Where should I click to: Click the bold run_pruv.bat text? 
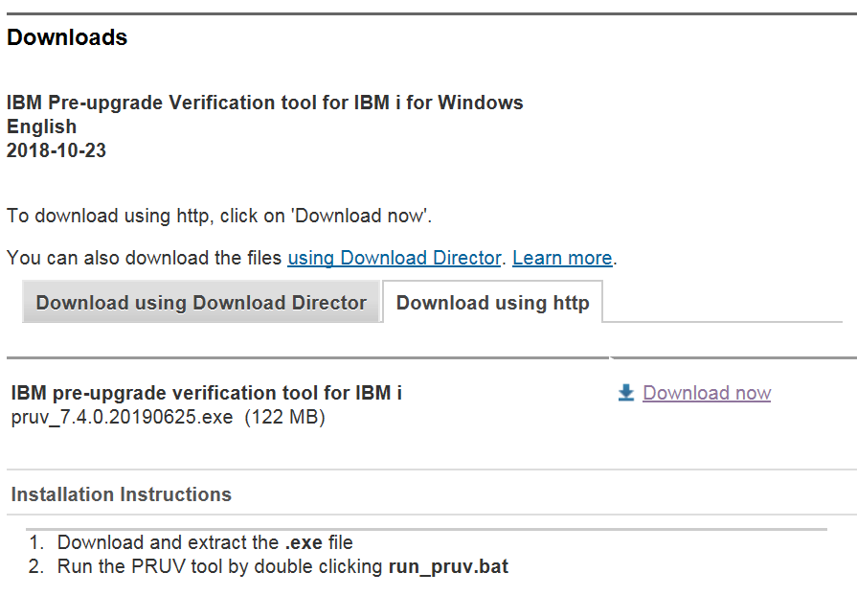point(448,566)
